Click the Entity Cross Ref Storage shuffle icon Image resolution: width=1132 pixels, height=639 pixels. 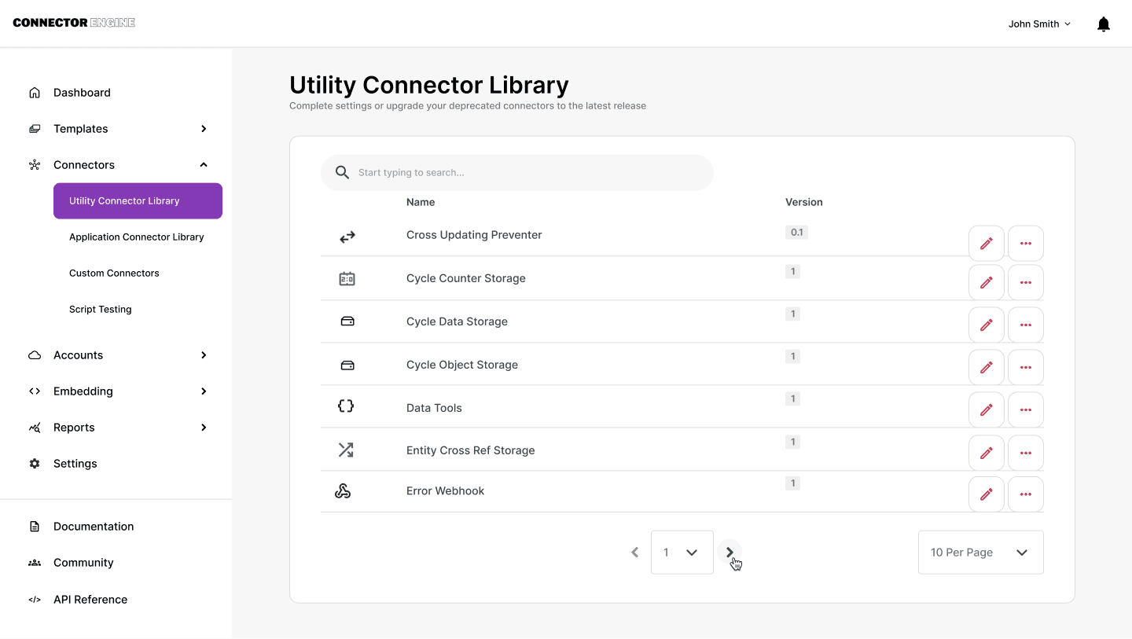click(x=346, y=450)
